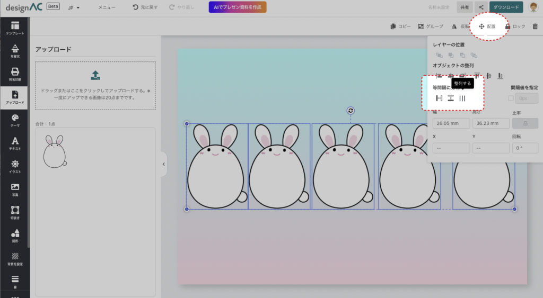Toggle the ロック lock option
The image size is (543, 298).
514,26
